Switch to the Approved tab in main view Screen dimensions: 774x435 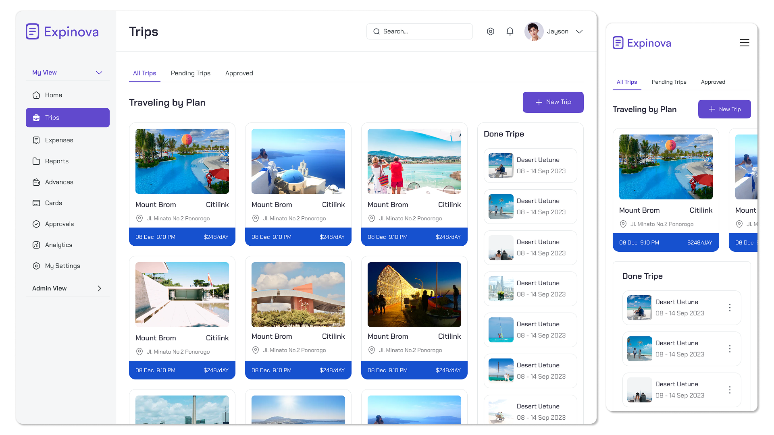pos(239,73)
